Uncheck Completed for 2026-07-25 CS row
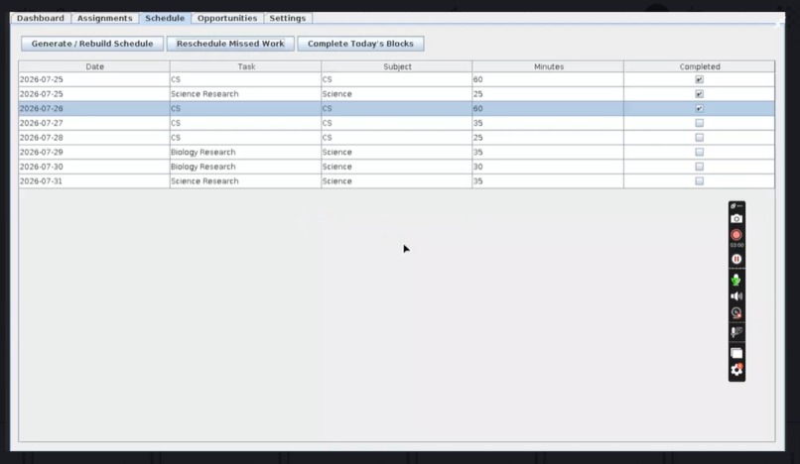The image size is (800, 464). (699, 79)
